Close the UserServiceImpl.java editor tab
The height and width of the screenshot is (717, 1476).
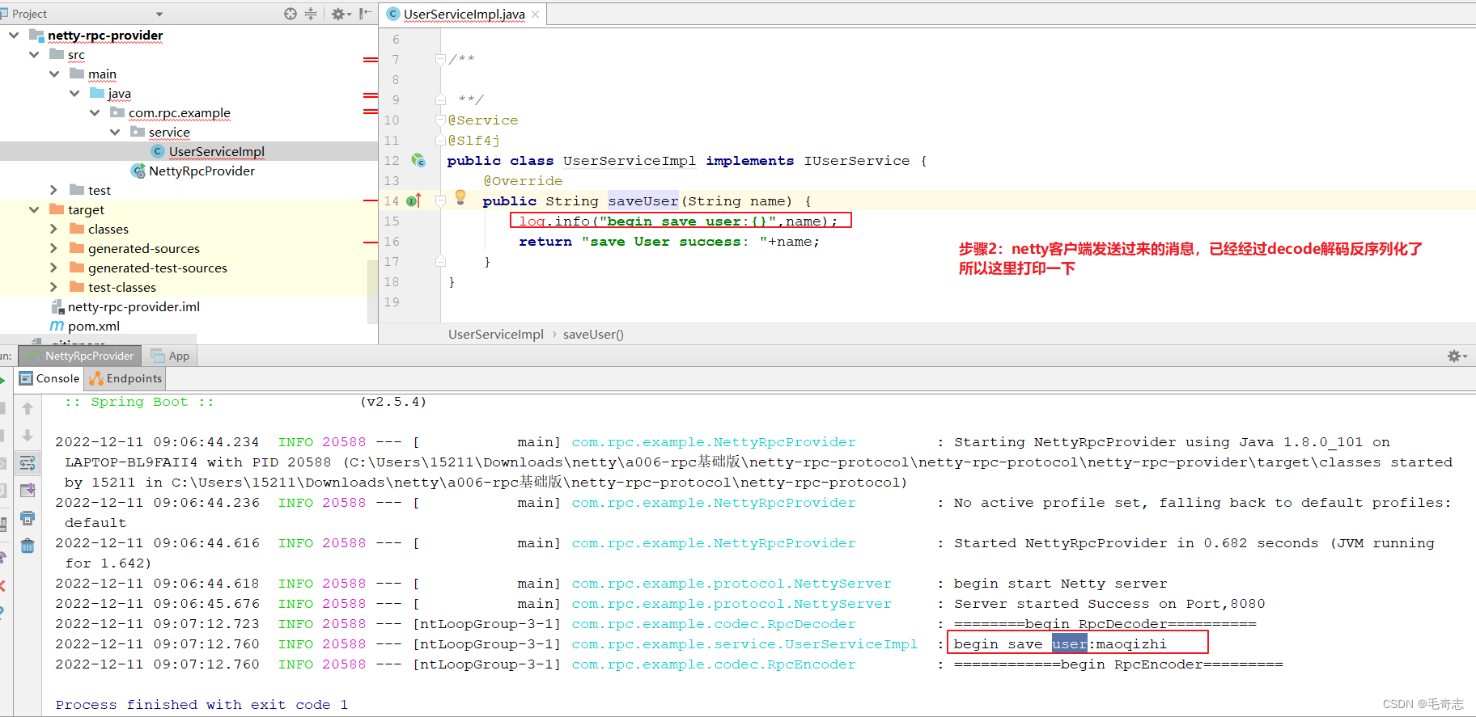coord(536,15)
